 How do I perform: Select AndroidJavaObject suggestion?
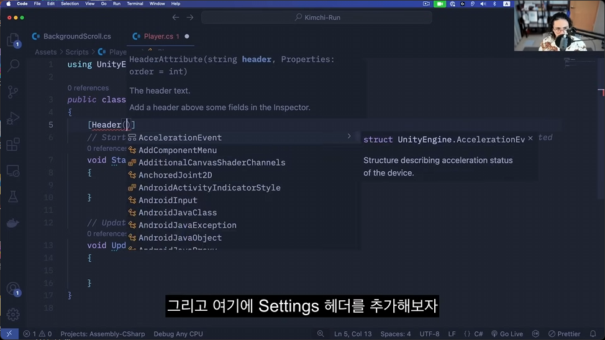click(x=242, y=238)
